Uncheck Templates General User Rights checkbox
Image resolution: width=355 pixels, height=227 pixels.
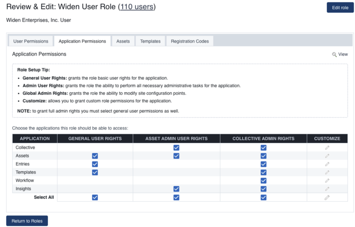95,172
